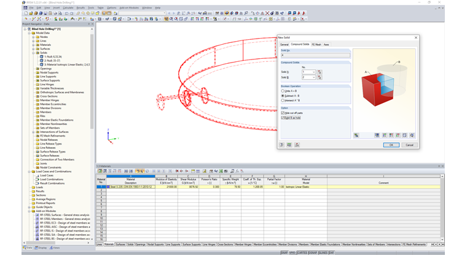
Task: Click Cancel in the New Solid dialog
Action: point(409,145)
